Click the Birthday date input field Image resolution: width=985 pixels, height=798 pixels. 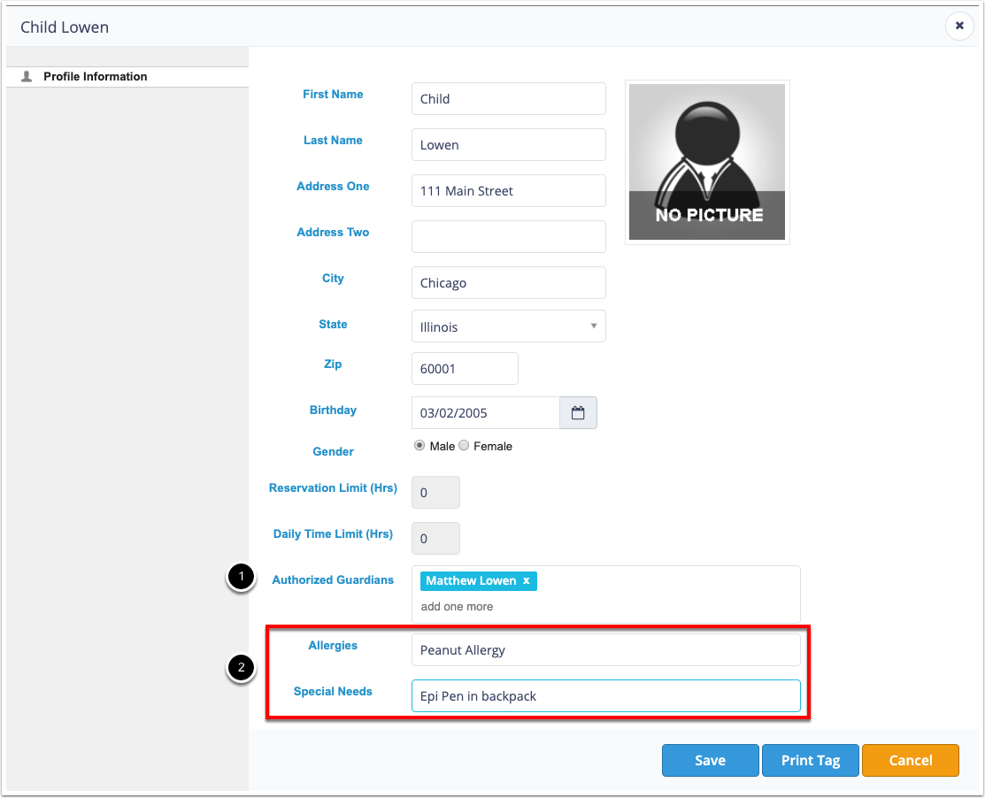[x=486, y=412]
